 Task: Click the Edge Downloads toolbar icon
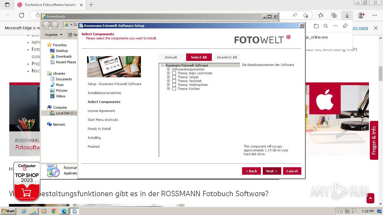tap(347, 15)
